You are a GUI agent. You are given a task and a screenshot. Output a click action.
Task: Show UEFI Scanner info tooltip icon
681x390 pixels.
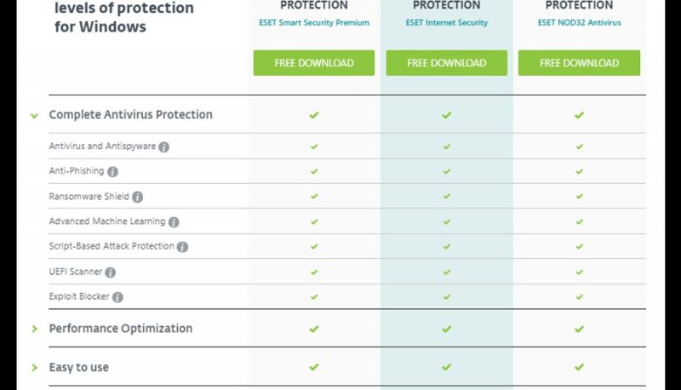tap(111, 272)
